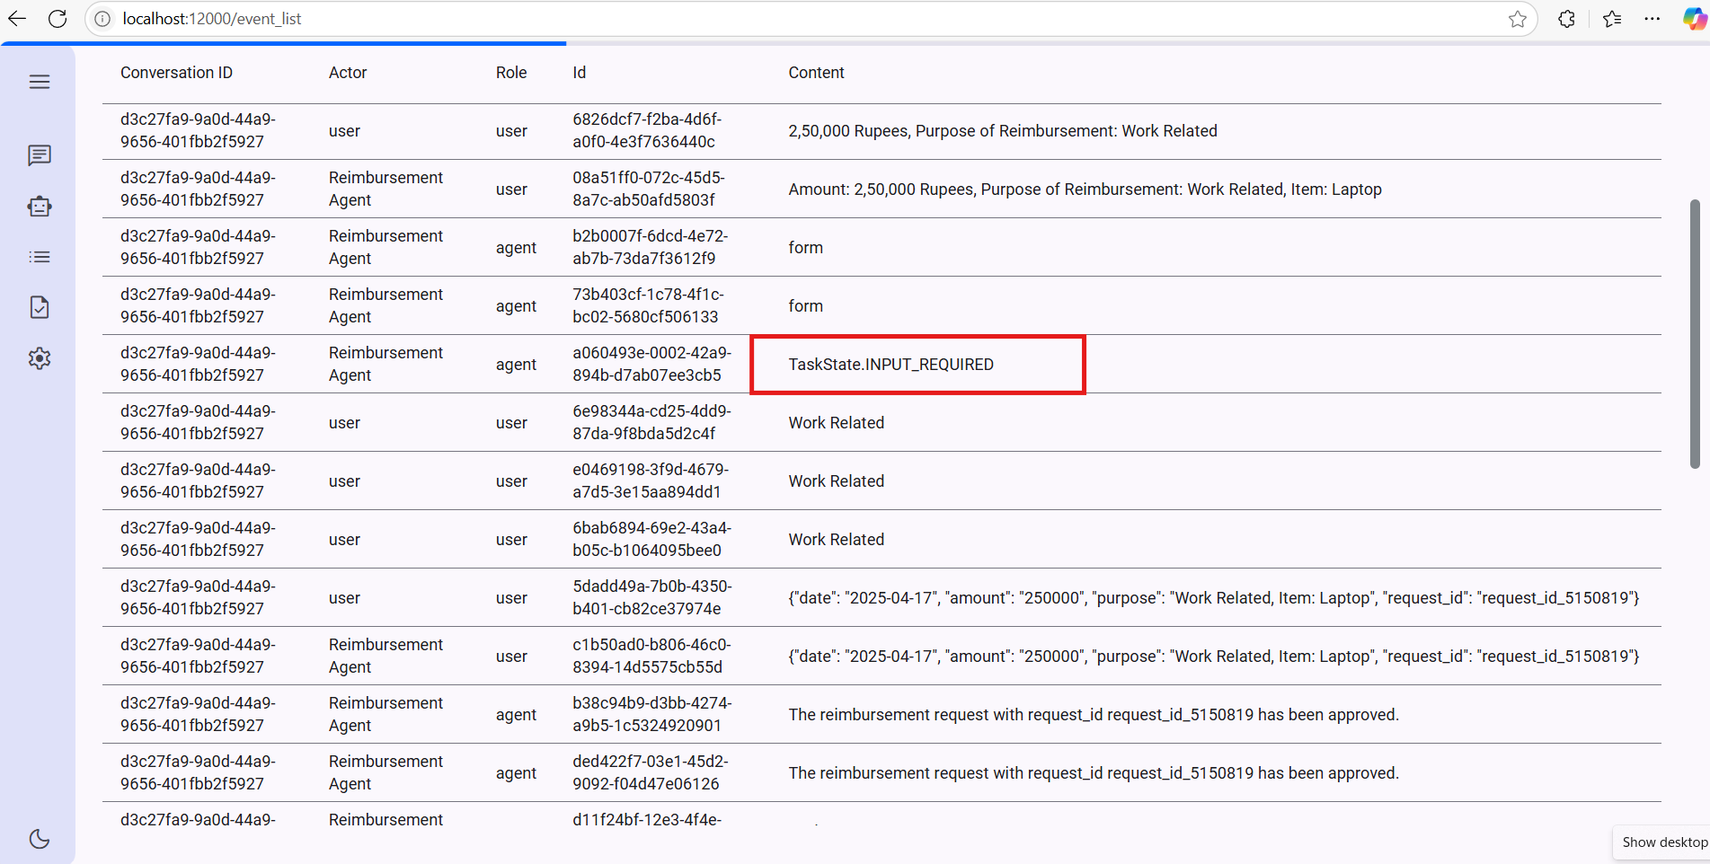The height and width of the screenshot is (864, 1710).
Task: Navigate back with the browser arrow
Action: pos(17,18)
